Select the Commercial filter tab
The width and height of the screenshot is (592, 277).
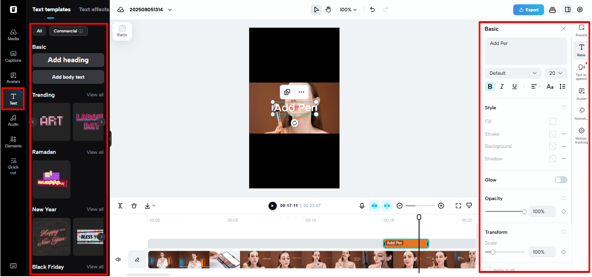point(68,31)
